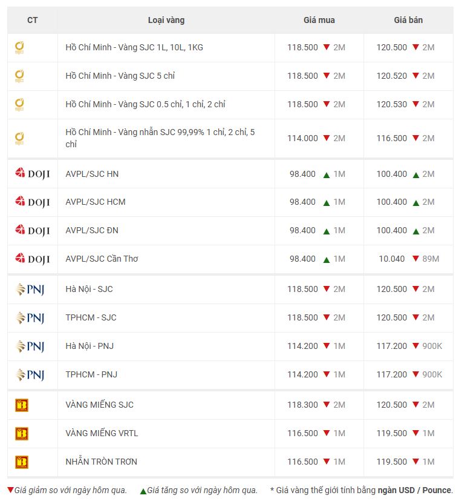Click the CT column header
This screenshot has width=459, height=501.
tap(32, 20)
